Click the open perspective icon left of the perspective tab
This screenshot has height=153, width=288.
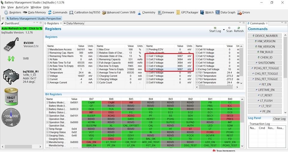click(x=3, y=19)
